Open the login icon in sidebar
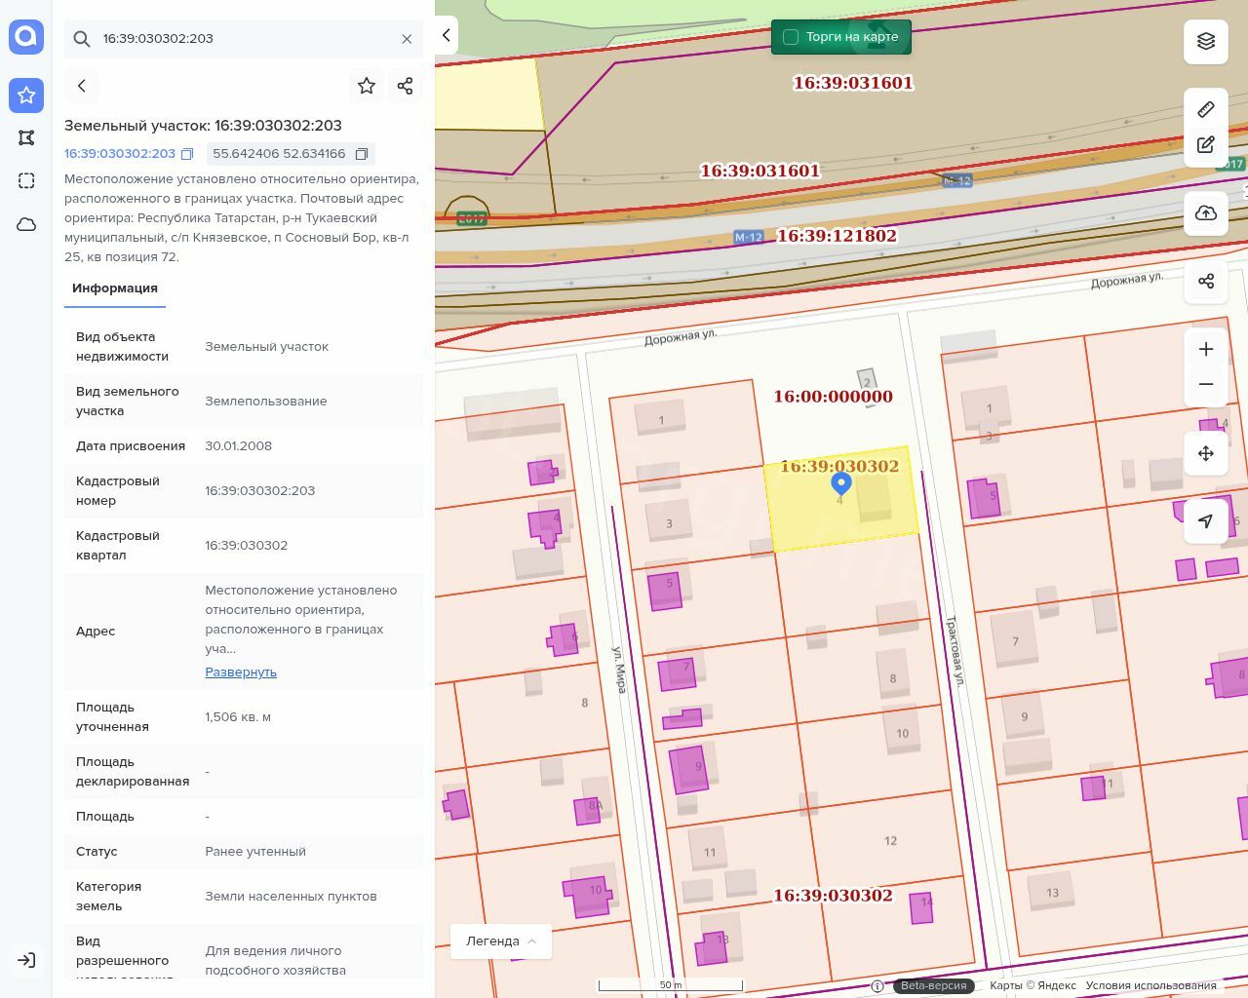This screenshot has width=1248, height=998. click(x=26, y=960)
